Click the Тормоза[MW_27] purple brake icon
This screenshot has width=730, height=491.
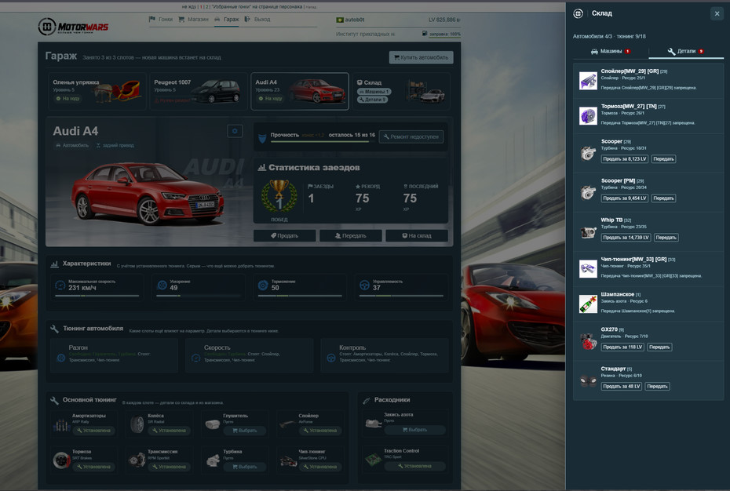(588, 115)
